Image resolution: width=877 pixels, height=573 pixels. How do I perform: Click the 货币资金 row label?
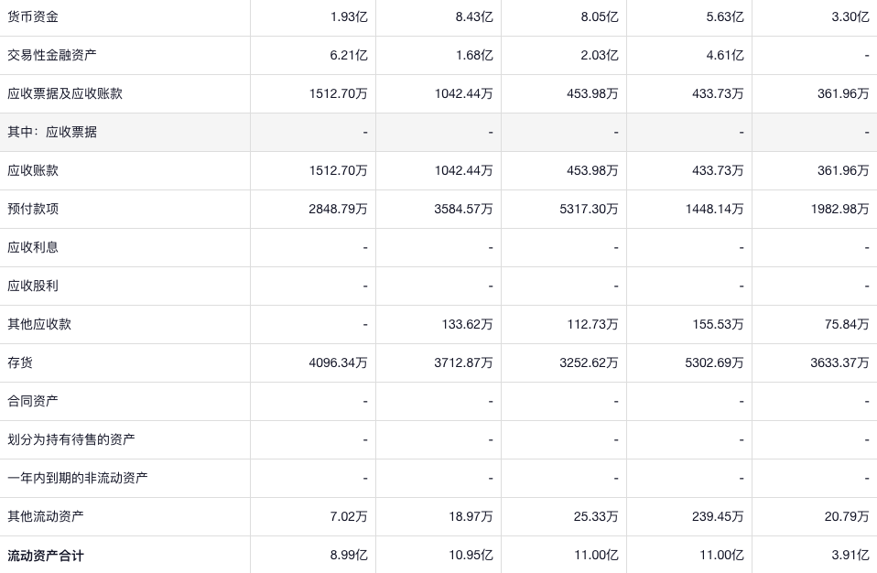[33, 16]
